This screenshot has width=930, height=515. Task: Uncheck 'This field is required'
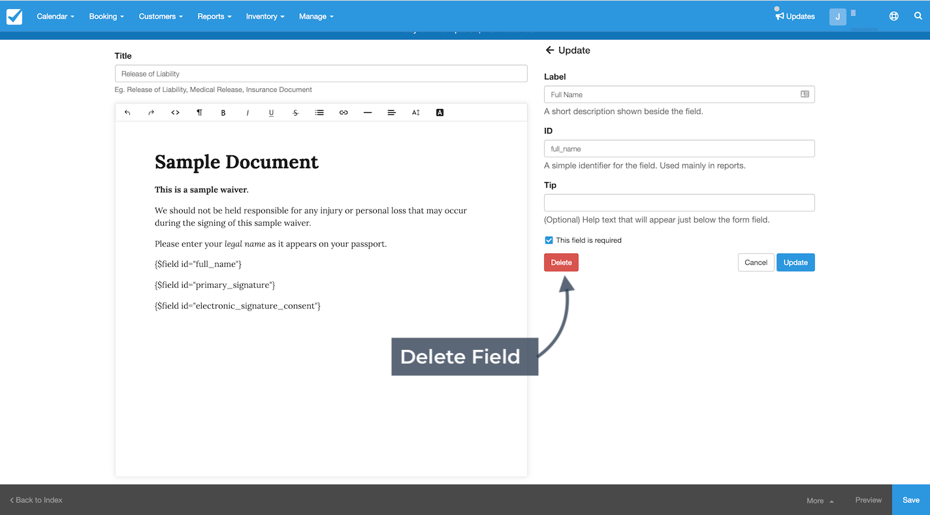click(549, 240)
